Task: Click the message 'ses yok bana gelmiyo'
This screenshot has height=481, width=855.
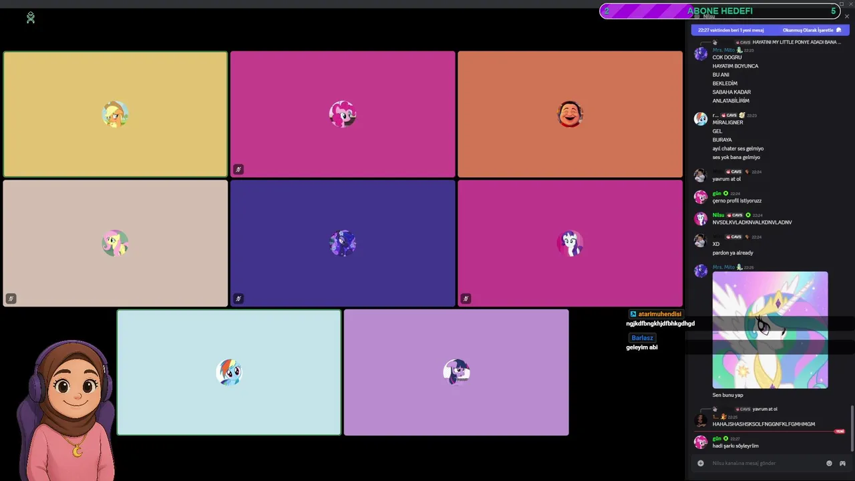Action: coord(736,158)
